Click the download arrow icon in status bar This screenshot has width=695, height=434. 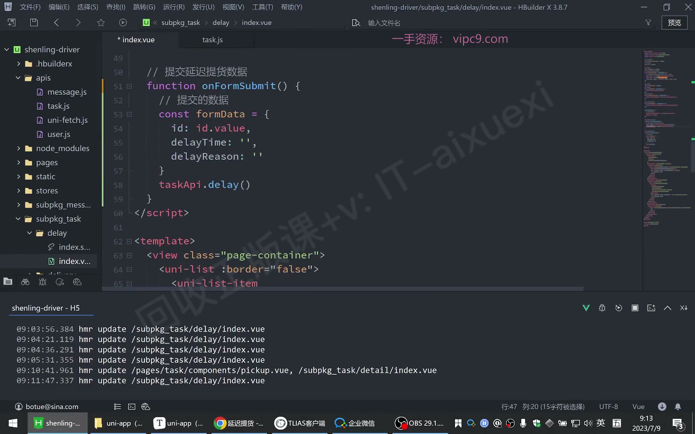[x=662, y=407]
